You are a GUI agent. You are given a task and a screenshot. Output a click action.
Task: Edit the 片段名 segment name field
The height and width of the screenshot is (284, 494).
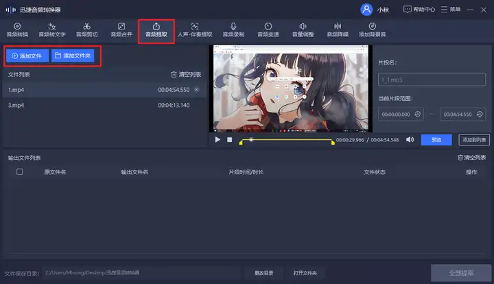[x=432, y=80]
